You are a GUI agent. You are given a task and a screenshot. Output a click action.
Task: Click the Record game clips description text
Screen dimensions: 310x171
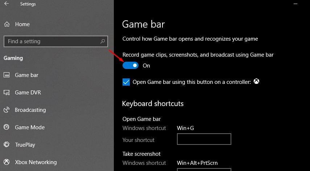click(x=198, y=55)
